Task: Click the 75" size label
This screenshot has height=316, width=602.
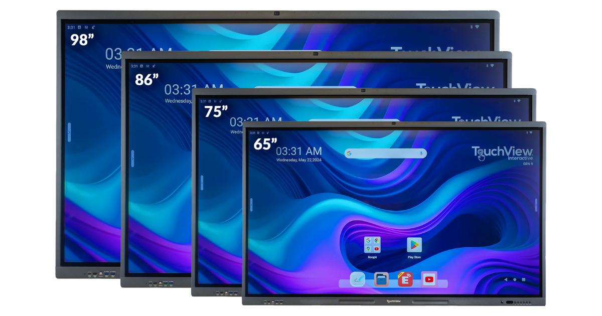Action: [216, 111]
